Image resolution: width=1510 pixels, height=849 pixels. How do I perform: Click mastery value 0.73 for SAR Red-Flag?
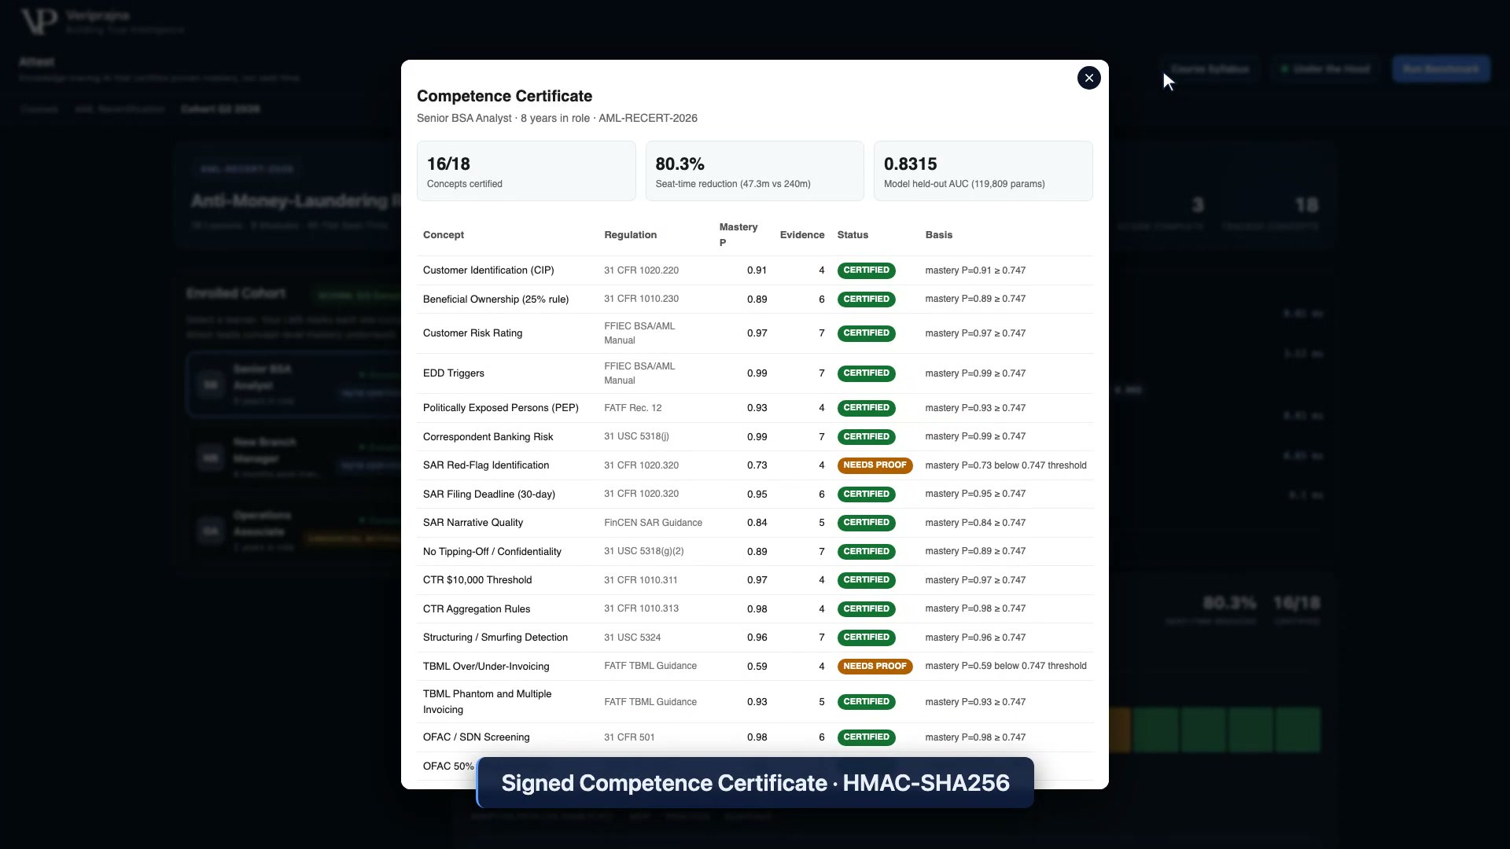click(757, 465)
